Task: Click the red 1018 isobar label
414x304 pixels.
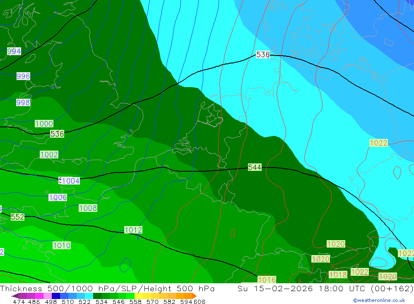Action: [x=338, y=275]
